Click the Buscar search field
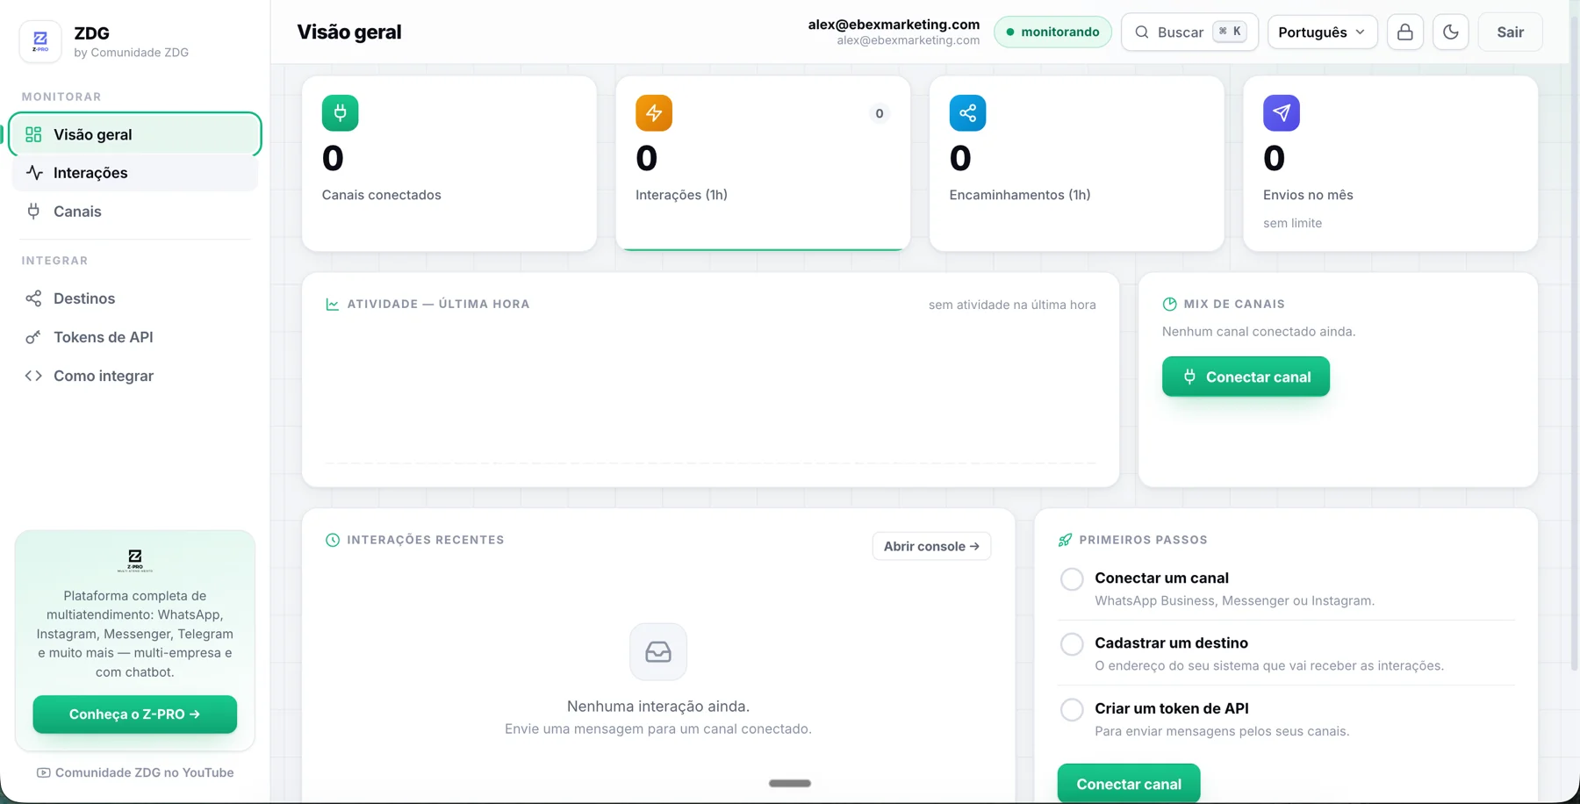 1190,32
